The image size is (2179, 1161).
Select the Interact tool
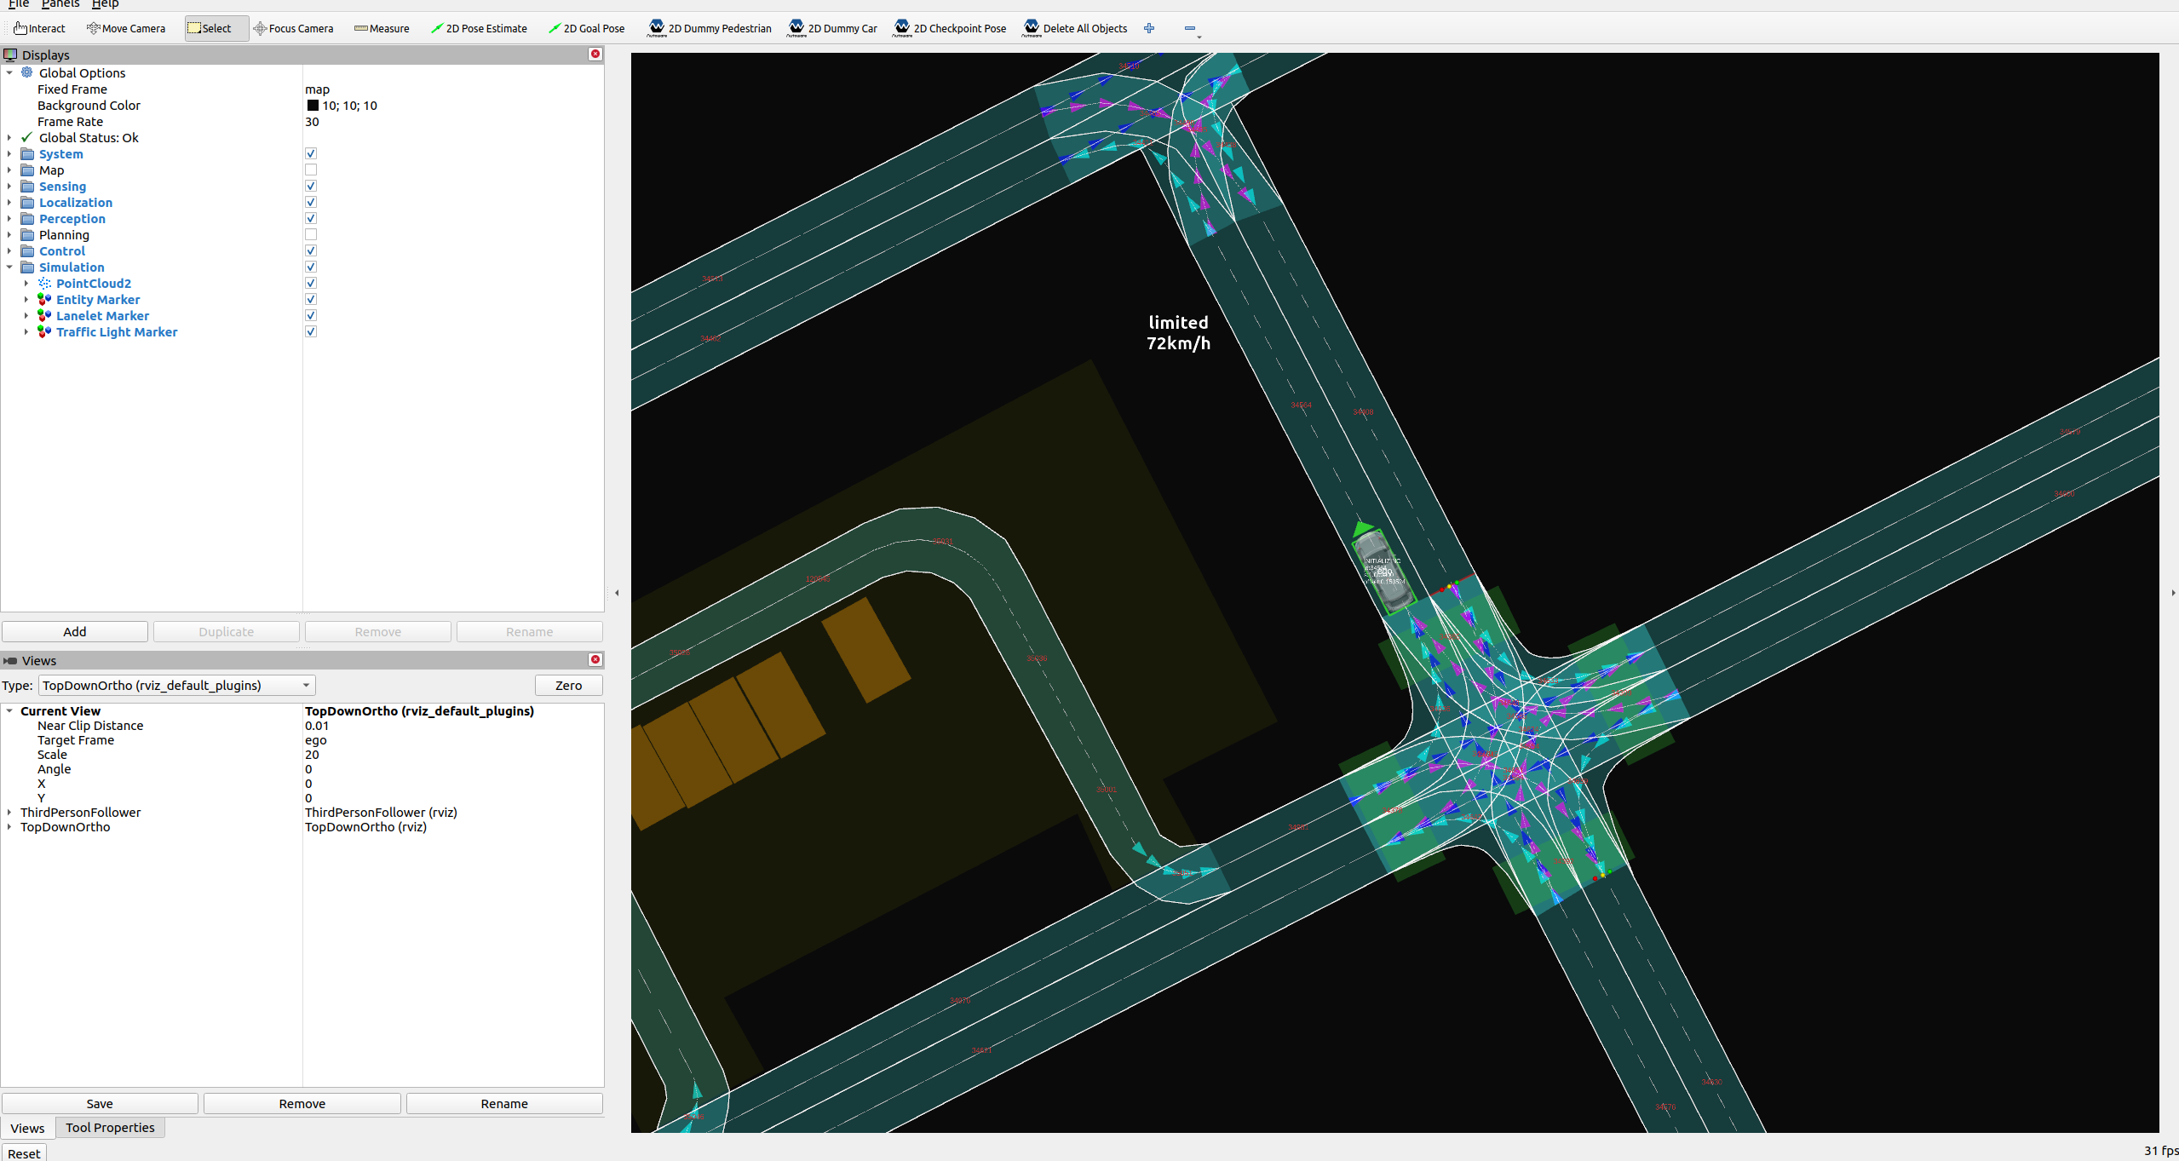[x=39, y=28]
